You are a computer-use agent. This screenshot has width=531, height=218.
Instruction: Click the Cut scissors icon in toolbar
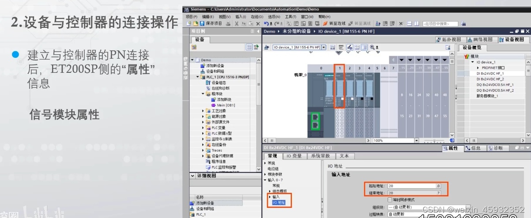(237, 23)
